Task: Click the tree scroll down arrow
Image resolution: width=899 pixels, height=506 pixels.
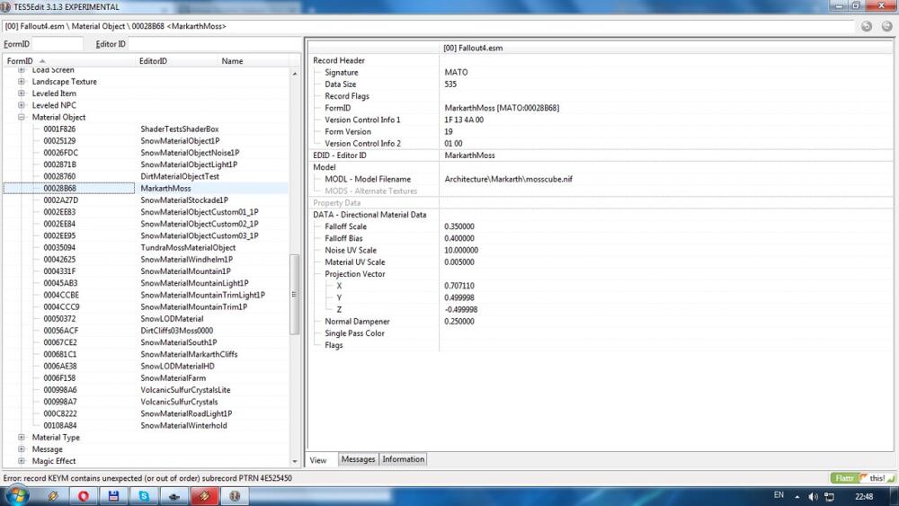Action: pyautogui.click(x=295, y=461)
